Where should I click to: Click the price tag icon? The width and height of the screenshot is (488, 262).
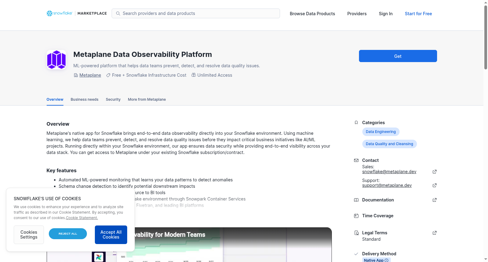point(108,75)
